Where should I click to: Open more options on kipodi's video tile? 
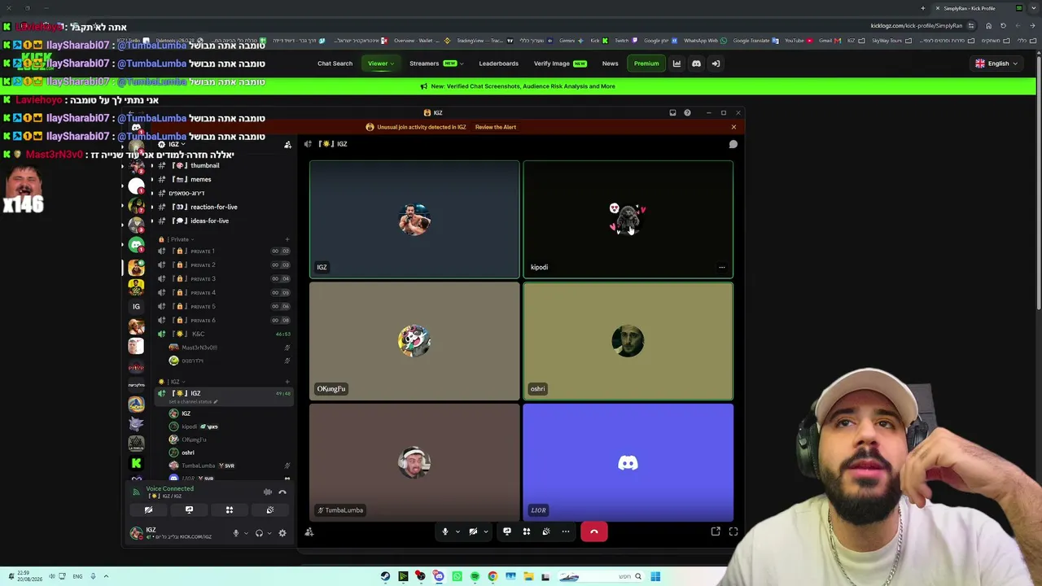pos(721,267)
